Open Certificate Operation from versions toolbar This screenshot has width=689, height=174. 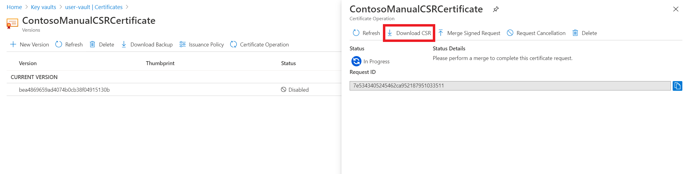click(260, 45)
